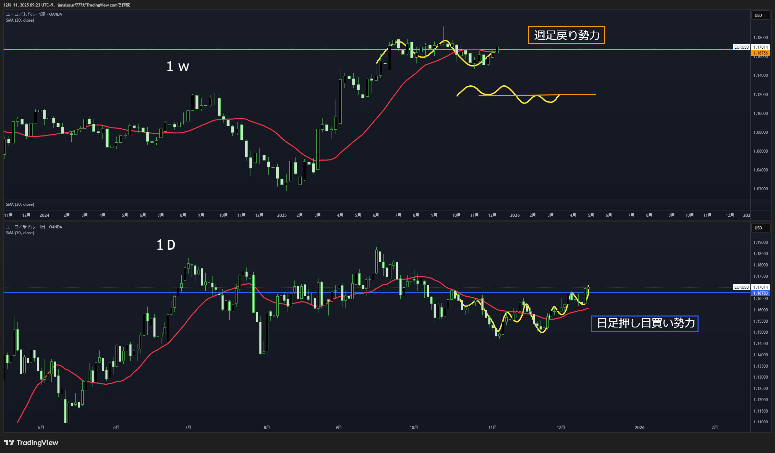The width and height of the screenshot is (775, 453).
Task: Click the ユーロ/米ドル 1日 OANDA symbol title
Action: 34,227
